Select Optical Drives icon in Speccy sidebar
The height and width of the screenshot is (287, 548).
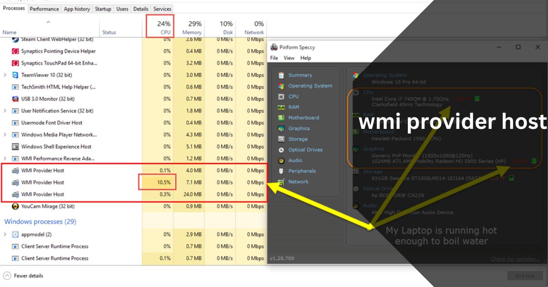281,149
